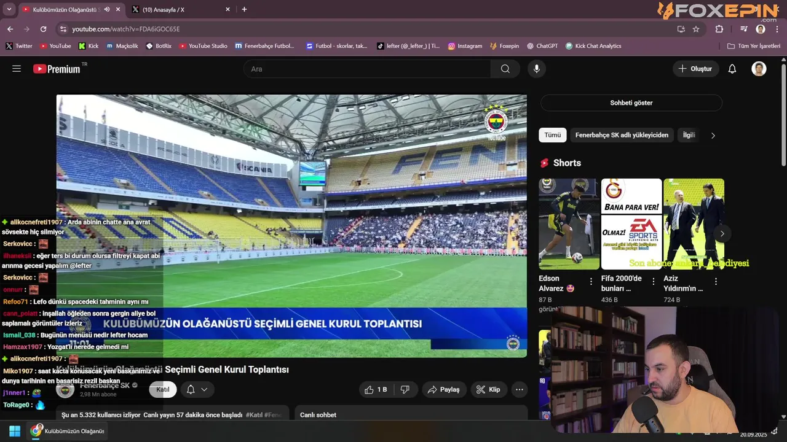787x442 pixels.
Task: Open the ChatGPT bookmark
Action: (542, 46)
